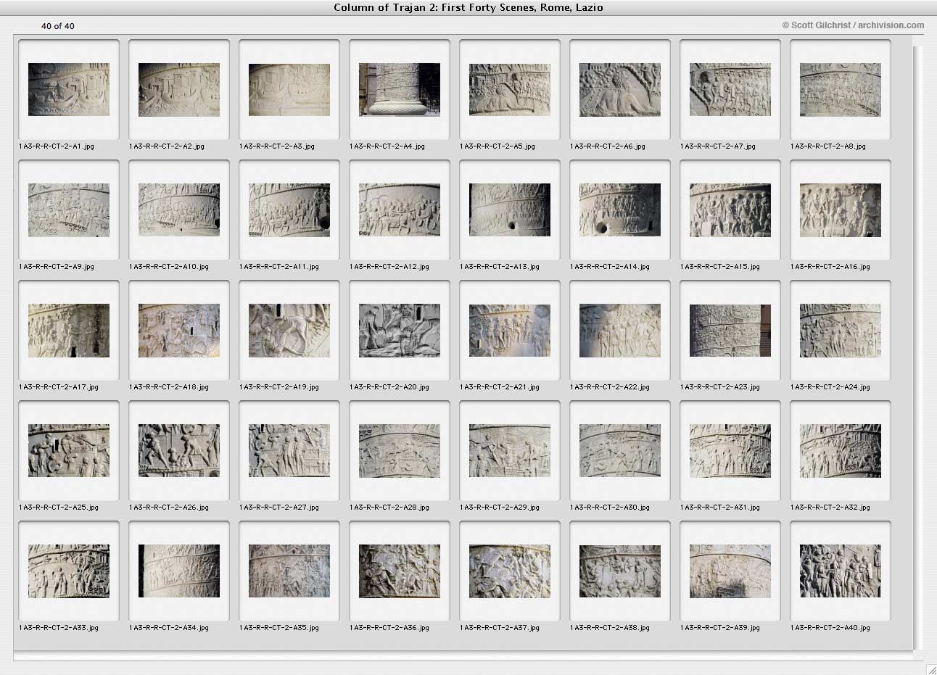
Task: Select thumbnail 1A3-R-R-CT-2-A10.jpg
Action: (x=179, y=210)
